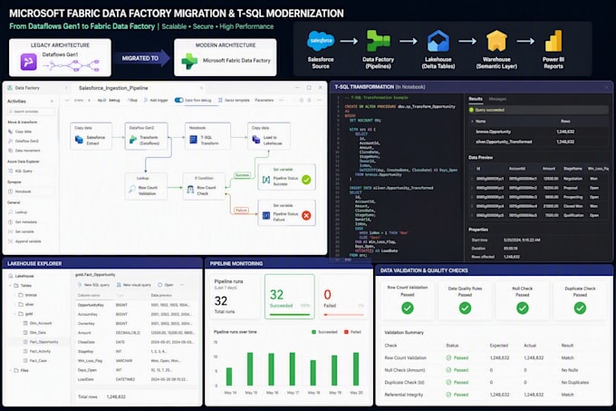Click the 32 Succeeded summary card
This screenshot has height=411, width=616.
pos(290,296)
